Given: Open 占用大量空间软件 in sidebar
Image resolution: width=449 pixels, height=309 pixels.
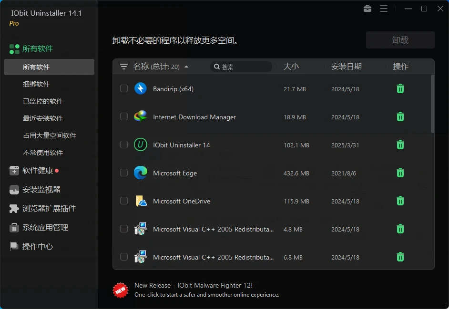Looking at the screenshot, I should tap(50, 135).
